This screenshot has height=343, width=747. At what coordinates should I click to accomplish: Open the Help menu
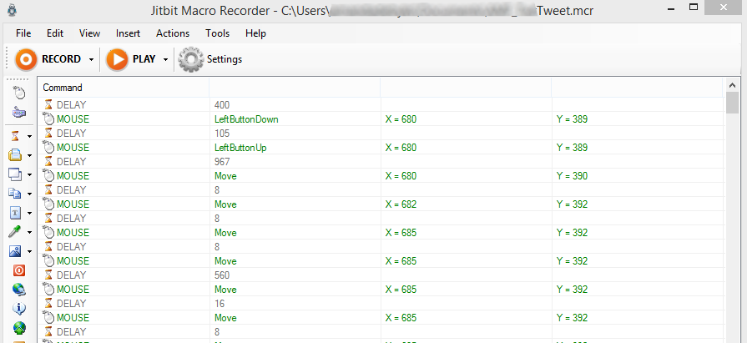[256, 33]
